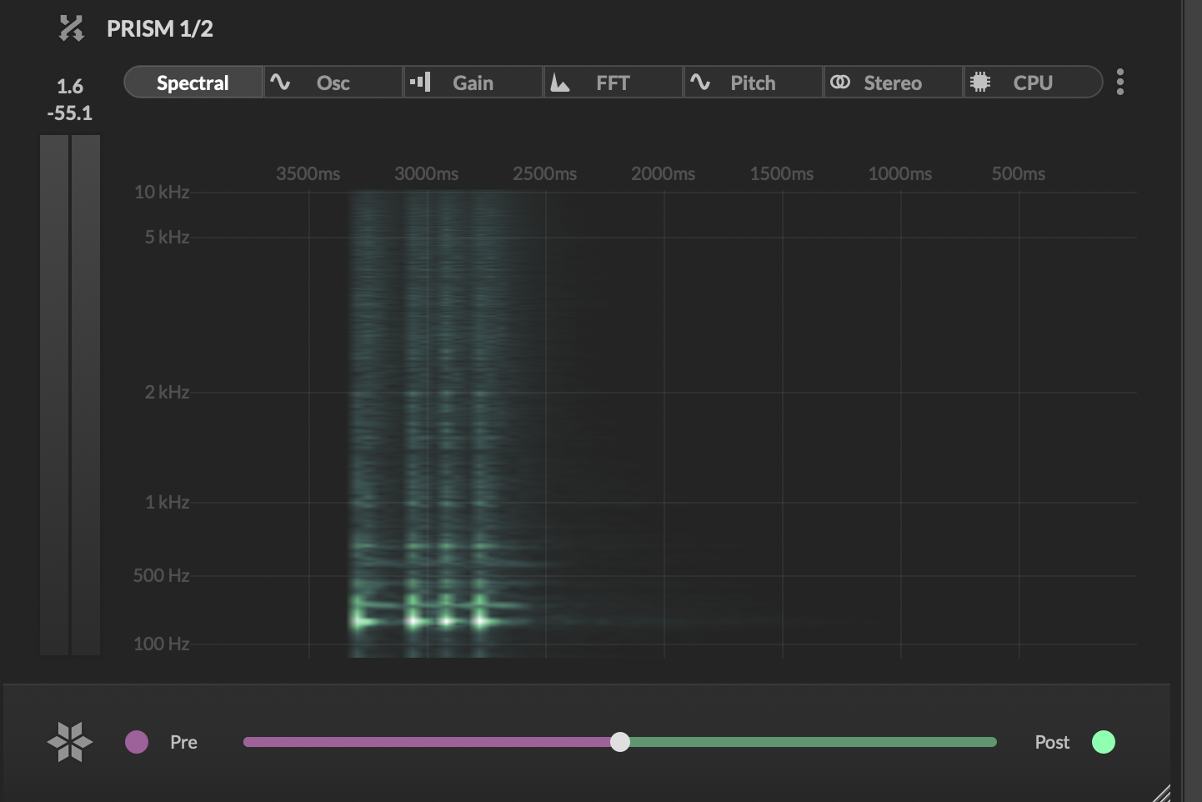This screenshot has height=802, width=1202.
Task: Click the FFT spectrum icon
Action: coord(560,83)
